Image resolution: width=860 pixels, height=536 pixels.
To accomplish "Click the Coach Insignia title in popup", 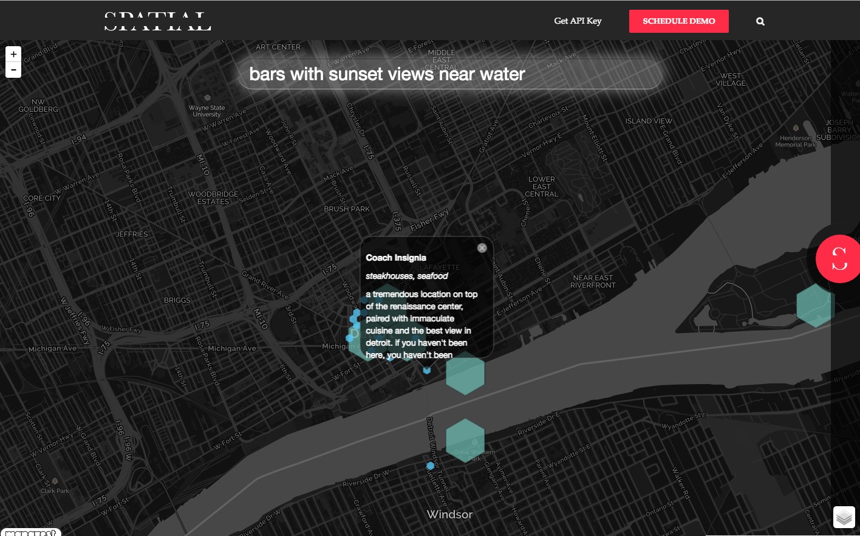I will 396,258.
